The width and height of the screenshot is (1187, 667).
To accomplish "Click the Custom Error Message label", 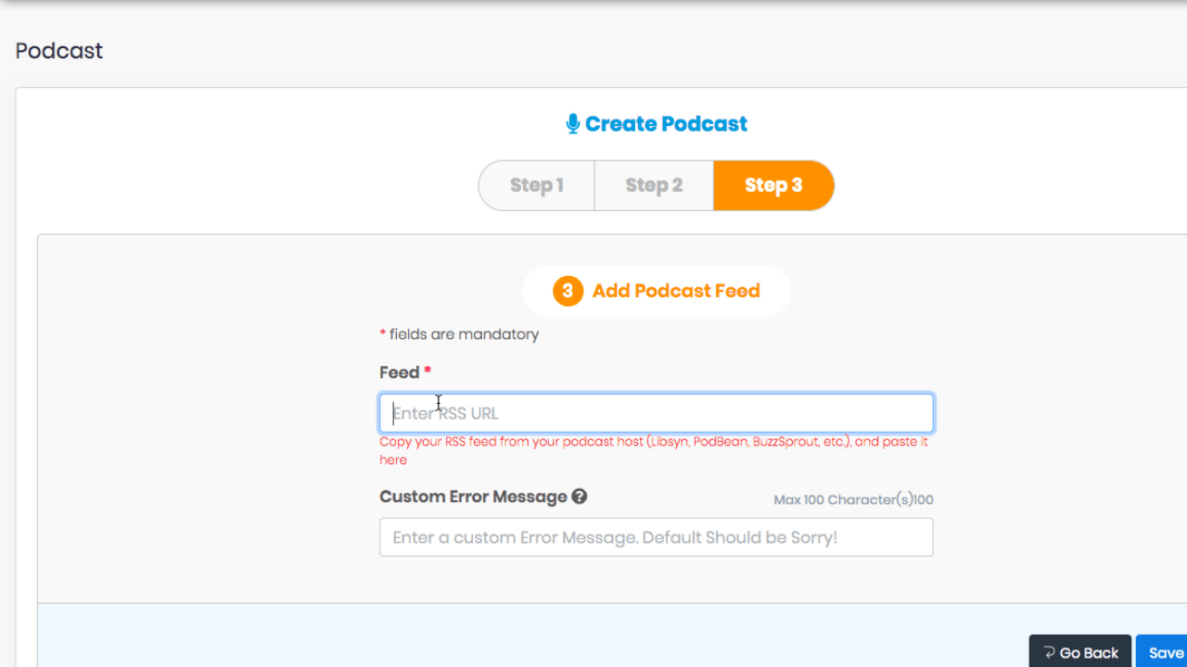I will point(473,497).
